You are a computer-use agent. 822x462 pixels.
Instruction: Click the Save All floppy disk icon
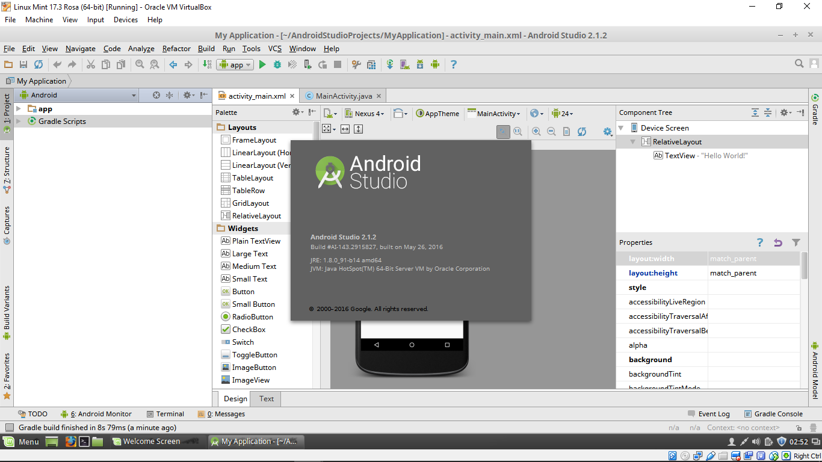pos(23,64)
